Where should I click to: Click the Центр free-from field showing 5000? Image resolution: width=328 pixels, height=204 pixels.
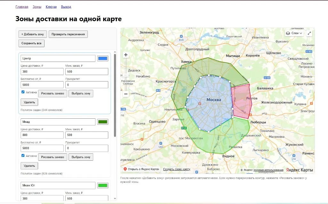coord(42,85)
